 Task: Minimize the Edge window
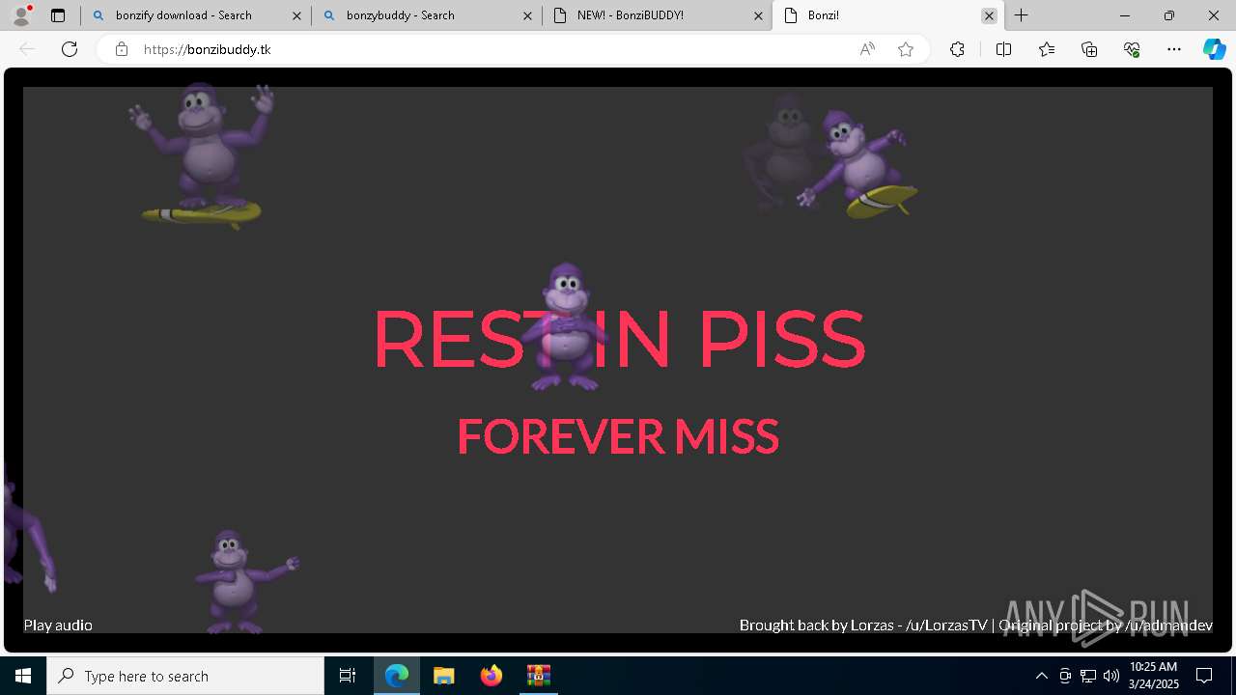pyautogui.click(x=1125, y=15)
